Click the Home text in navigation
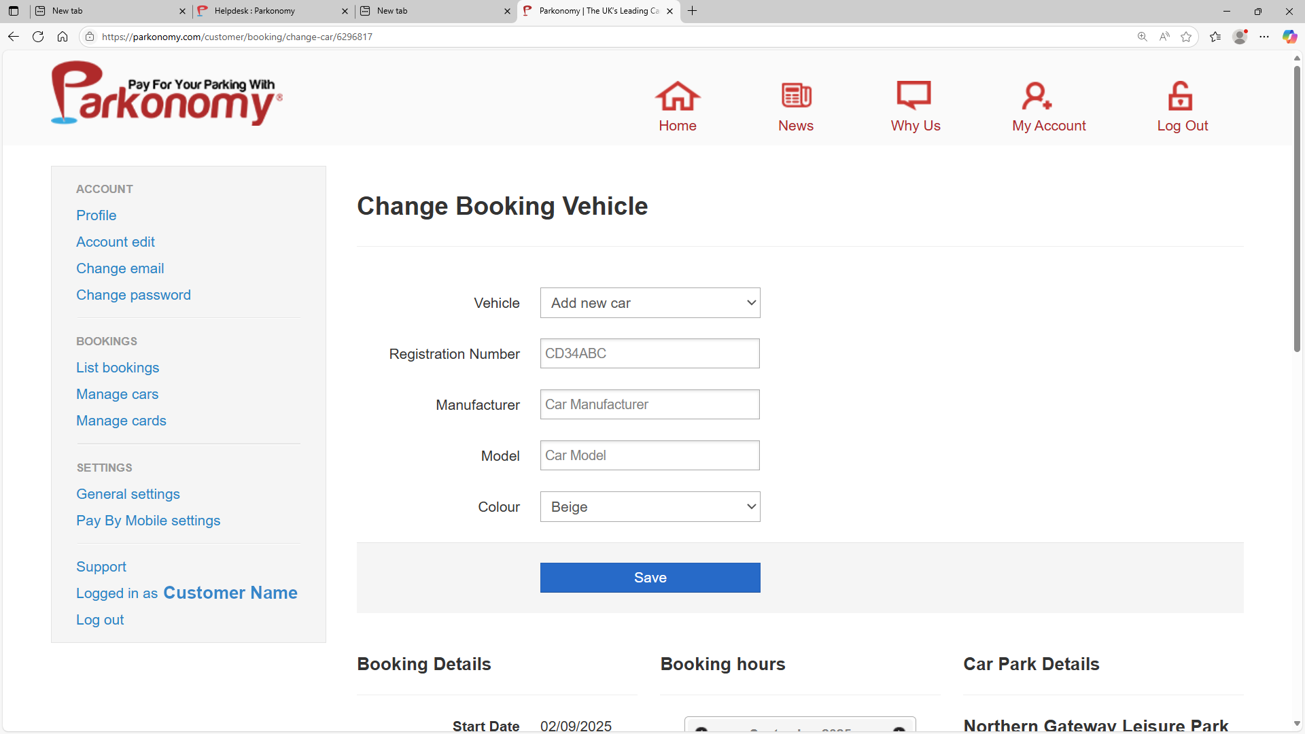 pyautogui.click(x=678, y=126)
